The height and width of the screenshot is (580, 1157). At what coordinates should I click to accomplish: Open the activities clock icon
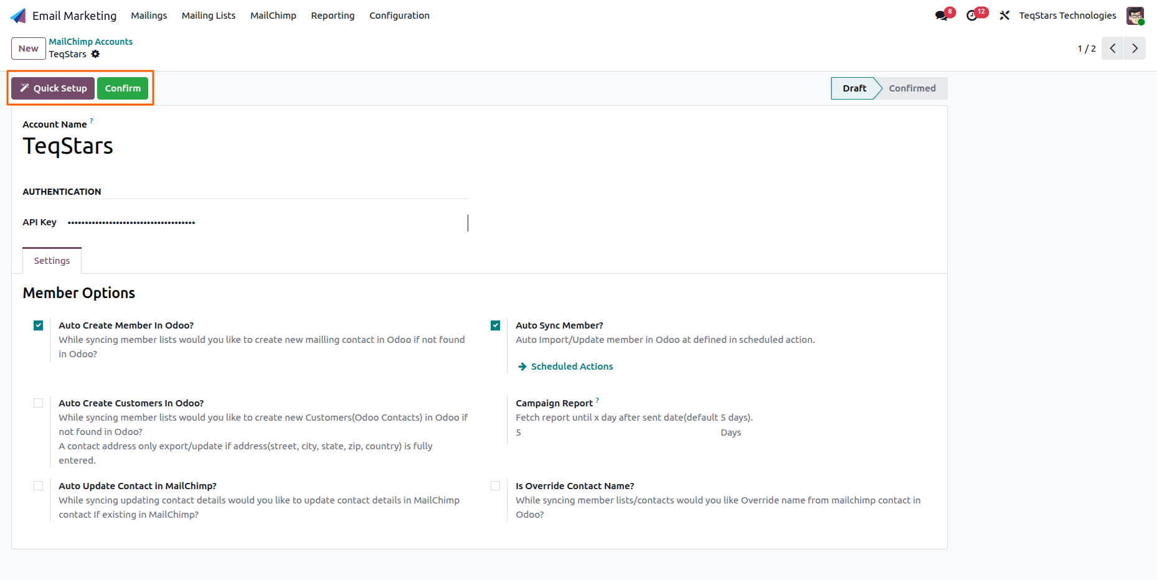[x=972, y=16]
